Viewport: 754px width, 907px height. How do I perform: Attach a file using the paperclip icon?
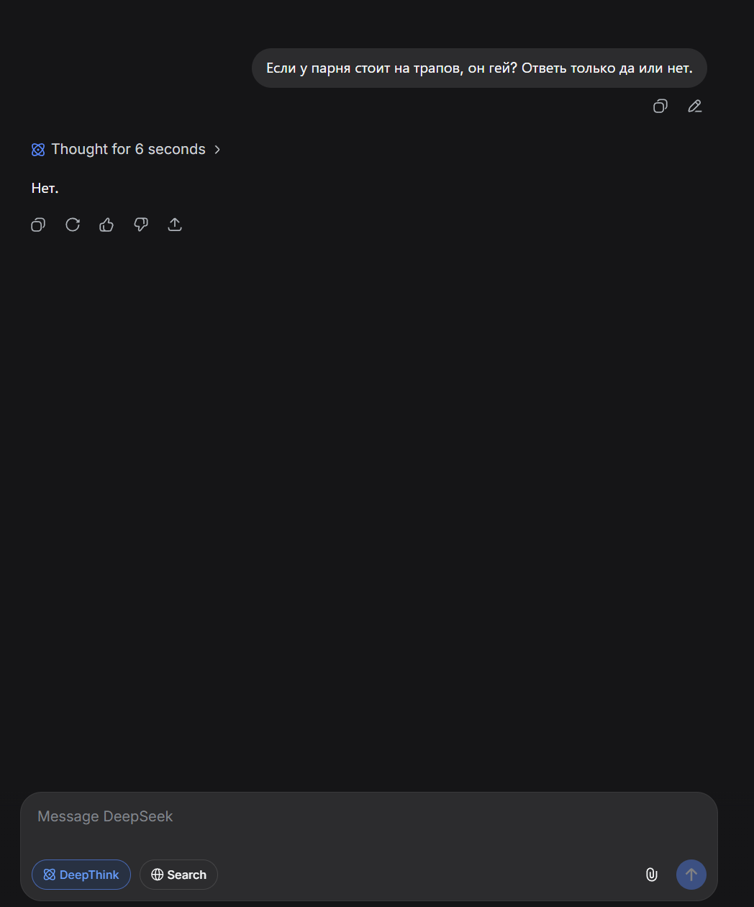651,875
